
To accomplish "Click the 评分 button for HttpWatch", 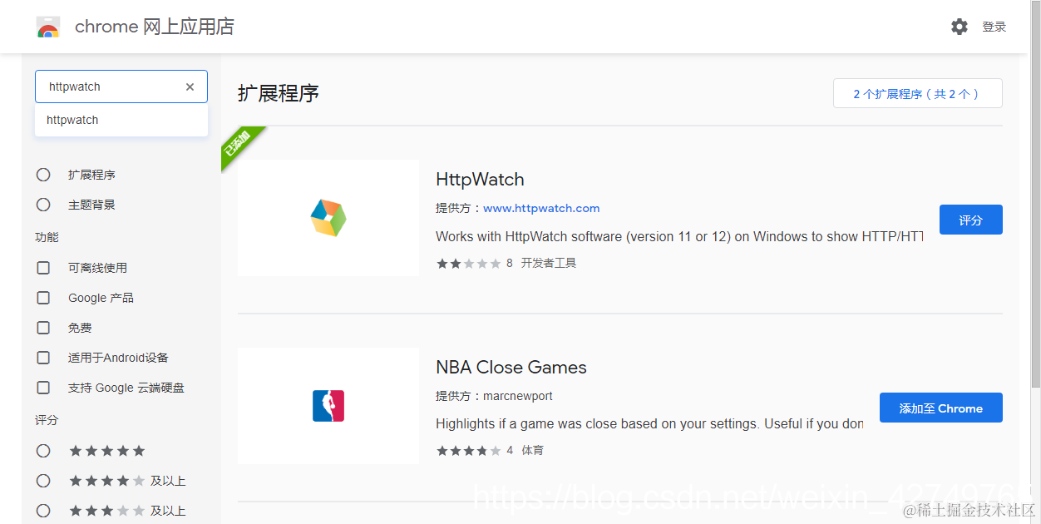I will click(x=971, y=220).
